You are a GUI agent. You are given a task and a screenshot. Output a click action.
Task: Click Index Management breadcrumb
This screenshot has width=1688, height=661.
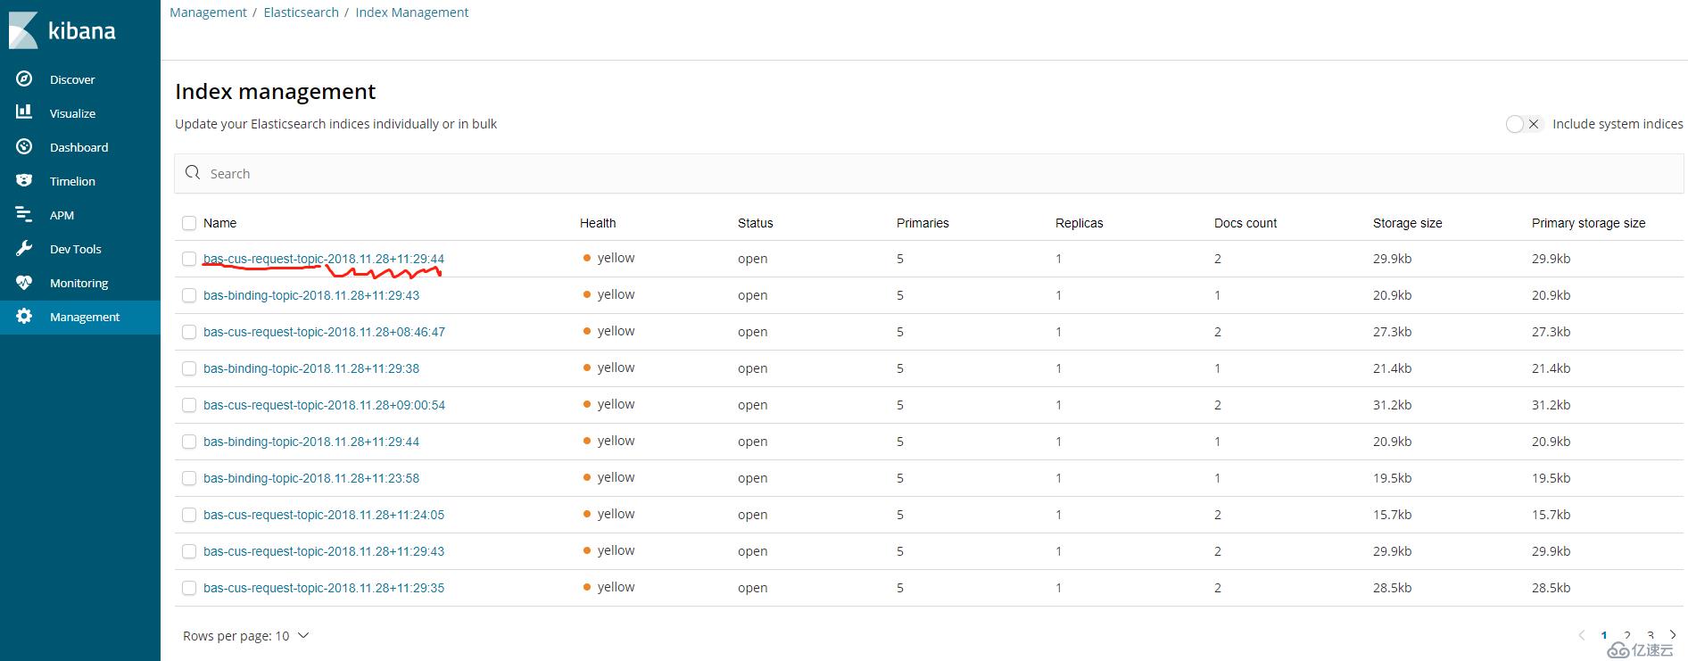tap(411, 12)
